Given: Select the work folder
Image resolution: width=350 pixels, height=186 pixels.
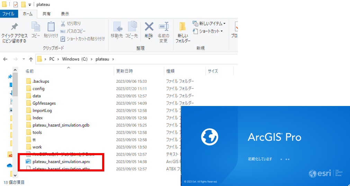Looking at the screenshot, I should click(37, 147).
